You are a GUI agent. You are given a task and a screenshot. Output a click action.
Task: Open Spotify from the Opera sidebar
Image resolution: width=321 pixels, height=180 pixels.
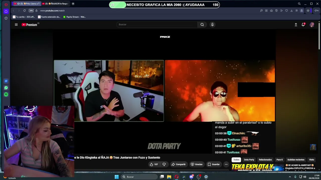click(x=6, y=94)
